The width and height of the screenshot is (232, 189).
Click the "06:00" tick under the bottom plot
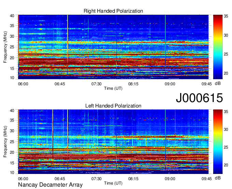click(23, 179)
